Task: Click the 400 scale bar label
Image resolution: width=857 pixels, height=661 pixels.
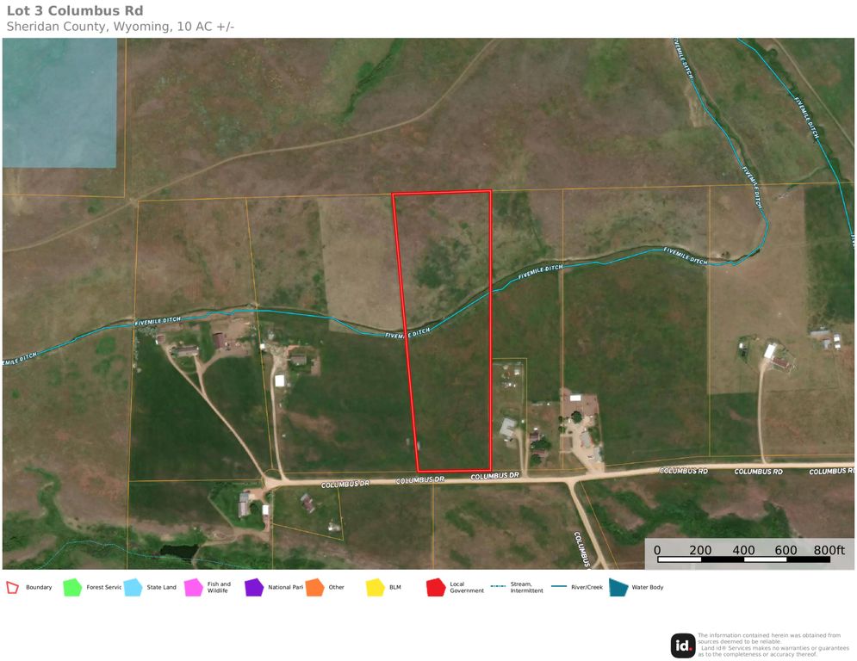Action: point(743,550)
